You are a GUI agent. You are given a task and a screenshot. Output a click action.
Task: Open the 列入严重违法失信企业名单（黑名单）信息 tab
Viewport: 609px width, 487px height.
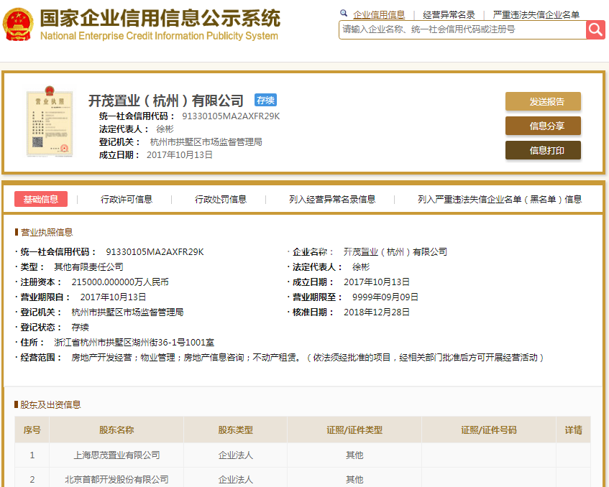500,199
